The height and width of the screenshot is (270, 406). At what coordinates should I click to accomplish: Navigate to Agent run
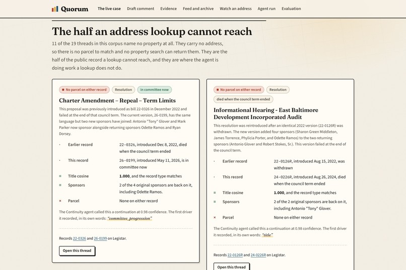coord(266,9)
